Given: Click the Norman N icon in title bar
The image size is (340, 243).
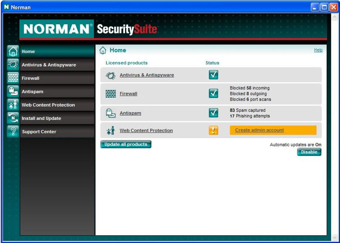Looking at the screenshot, I should coord(7,7).
